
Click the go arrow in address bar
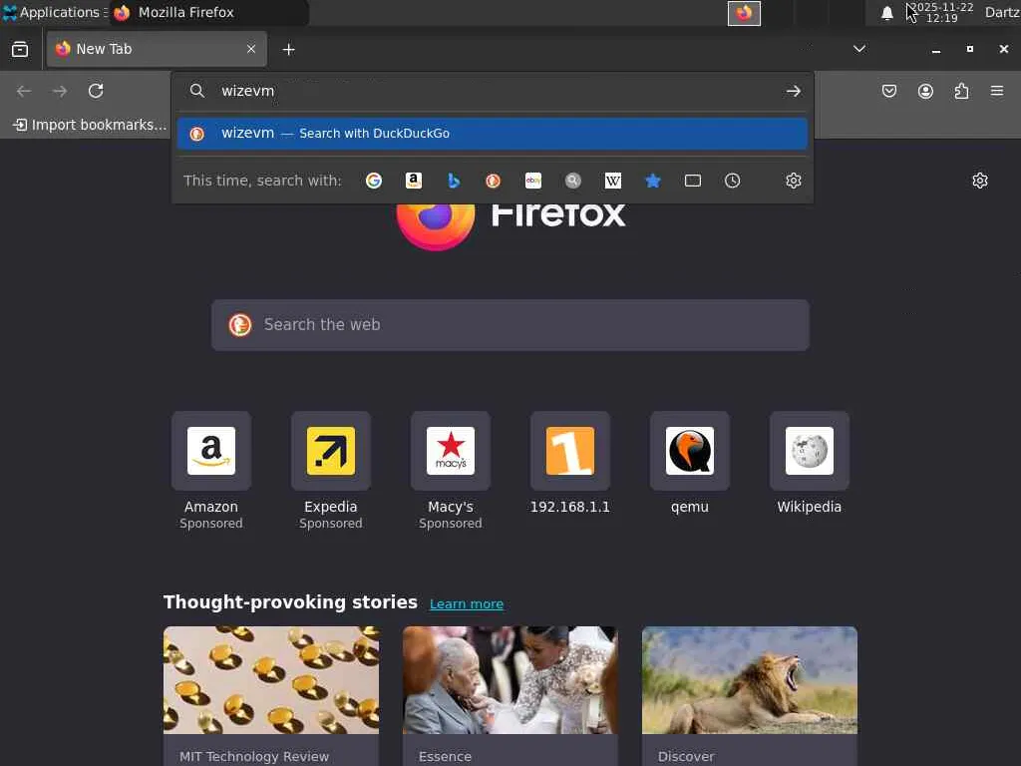[x=793, y=91]
